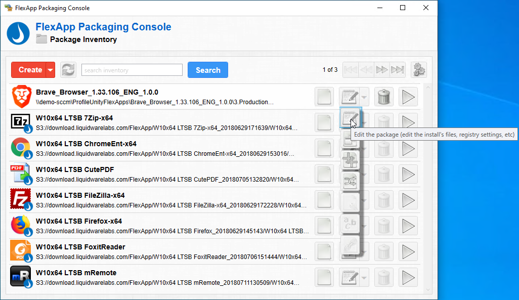This screenshot has height=300, width=519.
Task: Select the shuffle arrows item in popup menu
Action: (351, 182)
